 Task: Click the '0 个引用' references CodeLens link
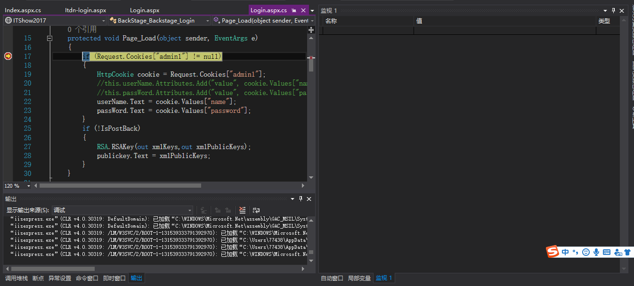82,30
